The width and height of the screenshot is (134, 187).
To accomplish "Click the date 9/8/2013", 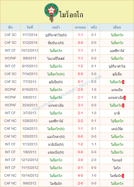I will pos(30,58).
